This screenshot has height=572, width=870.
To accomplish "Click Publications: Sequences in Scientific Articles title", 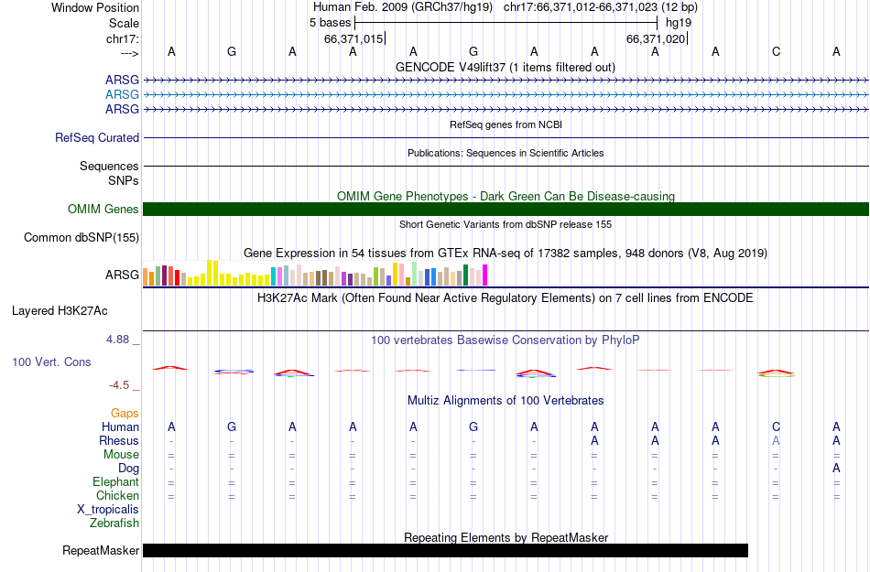I will 506,153.
